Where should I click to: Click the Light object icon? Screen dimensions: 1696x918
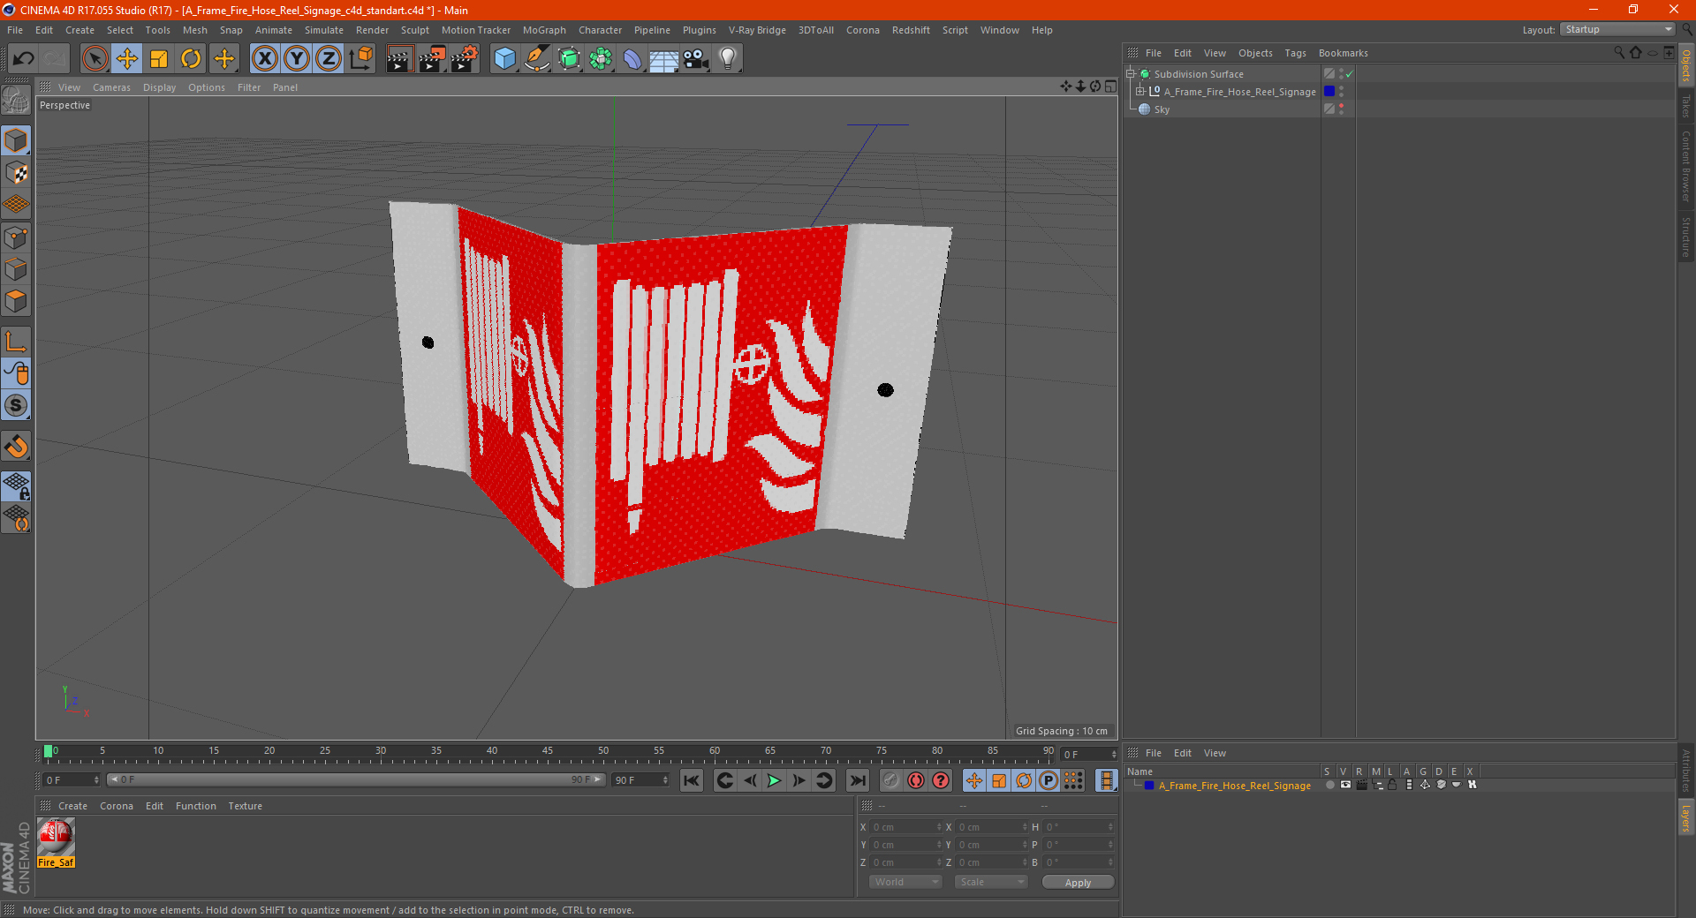click(727, 59)
